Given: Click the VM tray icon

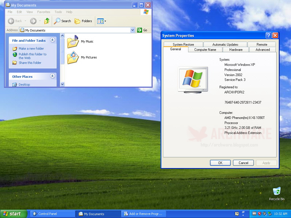Looking at the screenshot, I should pyautogui.click(x=254, y=213).
